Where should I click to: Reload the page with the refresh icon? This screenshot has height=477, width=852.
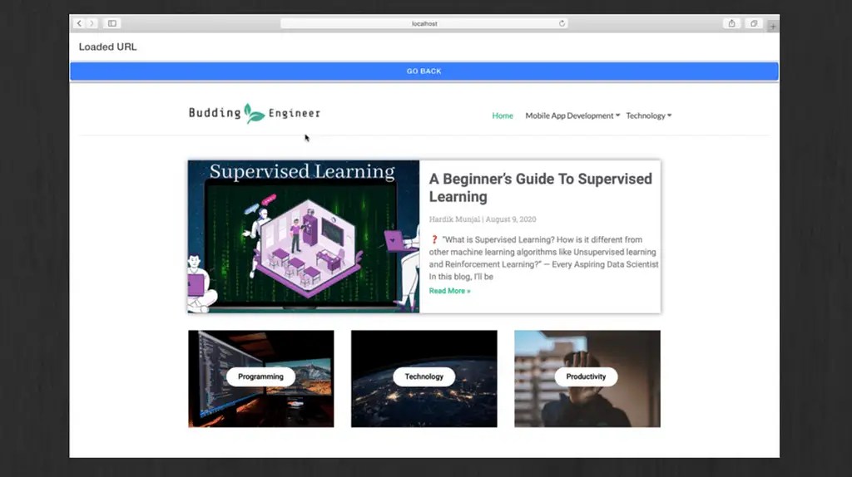(x=562, y=23)
